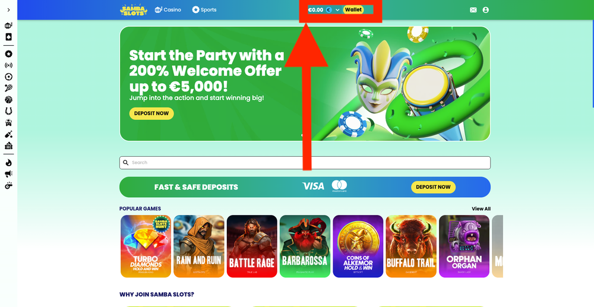The image size is (594, 307).
Task: Open the flame hot games icon
Action: click(8, 163)
